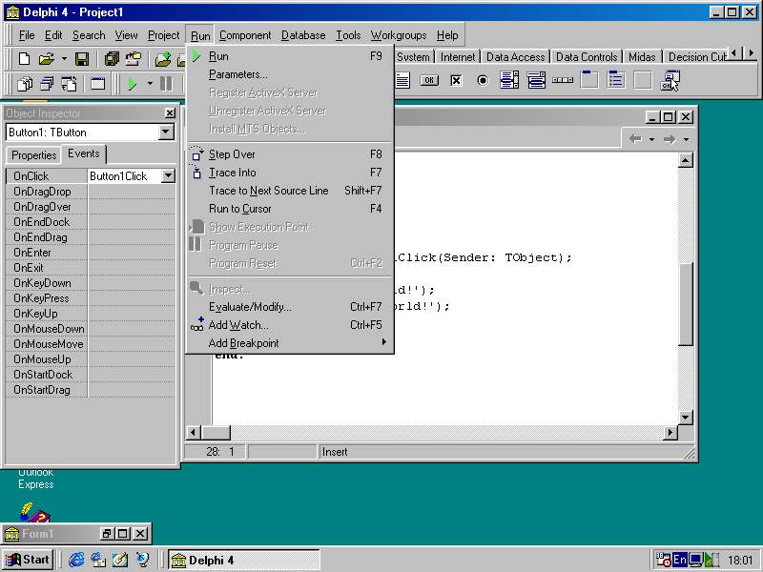Select the GroupBox component icon
763x572 pixels.
588,80
